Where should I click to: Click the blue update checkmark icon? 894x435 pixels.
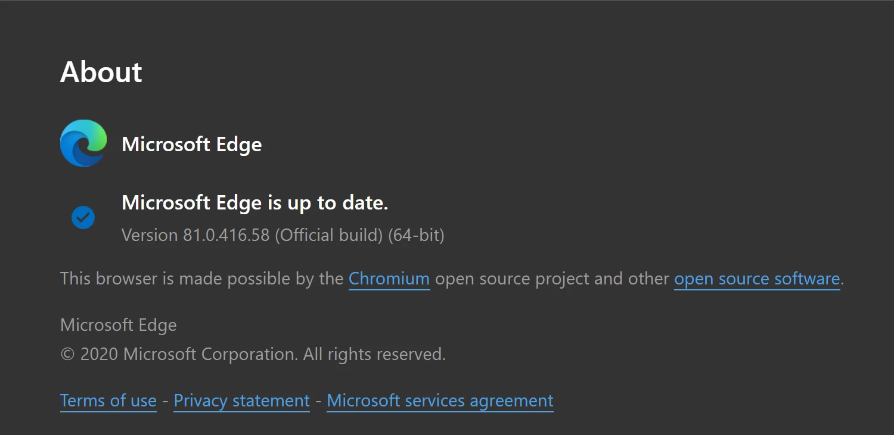pyautogui.click(x=83, y=217)
